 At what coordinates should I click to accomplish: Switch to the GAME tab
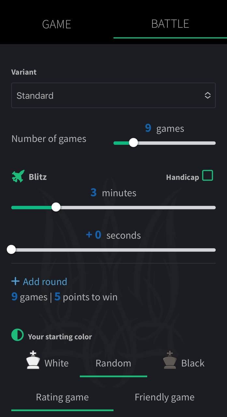tap(56, 24)
